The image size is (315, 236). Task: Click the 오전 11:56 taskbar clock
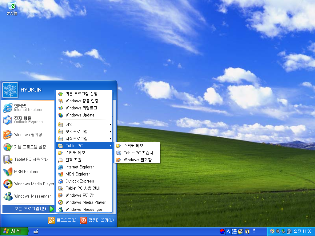click(x=303, y=231)
